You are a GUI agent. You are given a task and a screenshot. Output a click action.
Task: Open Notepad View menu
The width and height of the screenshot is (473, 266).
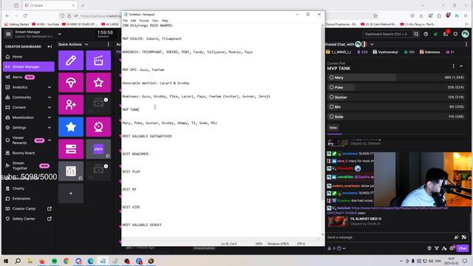[155, 21]
